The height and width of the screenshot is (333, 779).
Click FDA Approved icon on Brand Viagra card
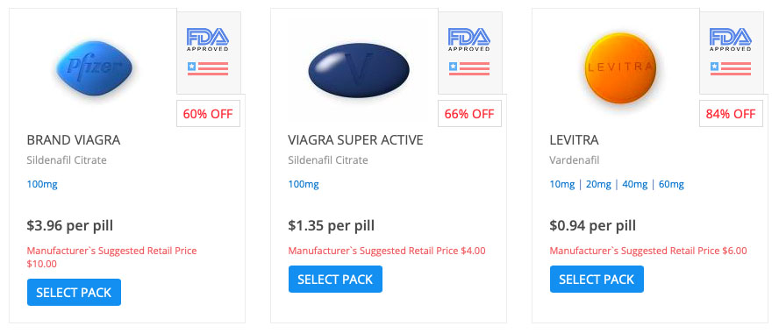208,39
